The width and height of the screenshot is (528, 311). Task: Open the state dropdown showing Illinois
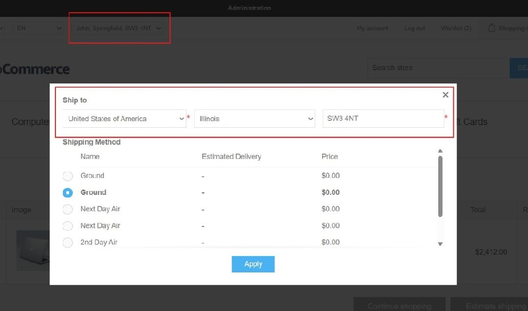(254, 118)
